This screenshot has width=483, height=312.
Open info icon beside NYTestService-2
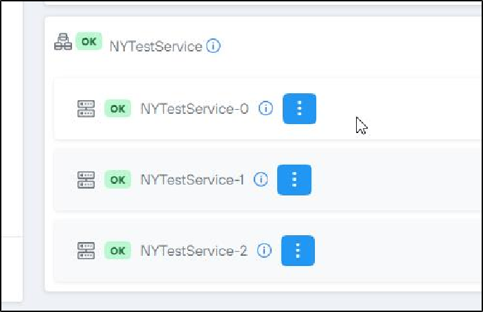(264, 250)
